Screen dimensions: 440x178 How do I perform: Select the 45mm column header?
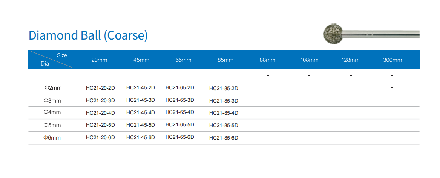(x=141, y=60)
